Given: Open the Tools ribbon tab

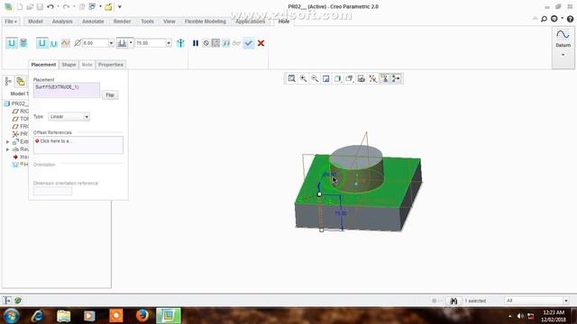Looking at the screenshot, I should [x=147, y=22].
